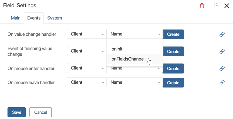This screenshot has width=233, height=119.
Task: Open Client dropdown for mouse enter handler
Action: 87,68
